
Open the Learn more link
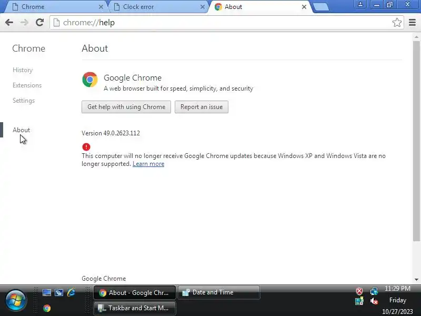tap(148, 164)
